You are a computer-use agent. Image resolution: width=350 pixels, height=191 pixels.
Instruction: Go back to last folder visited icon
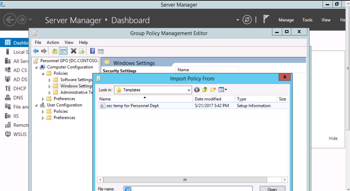(197, 90)
